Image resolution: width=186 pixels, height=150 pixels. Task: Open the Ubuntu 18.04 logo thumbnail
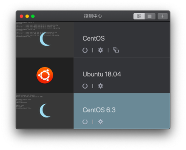tap(45, 75)
